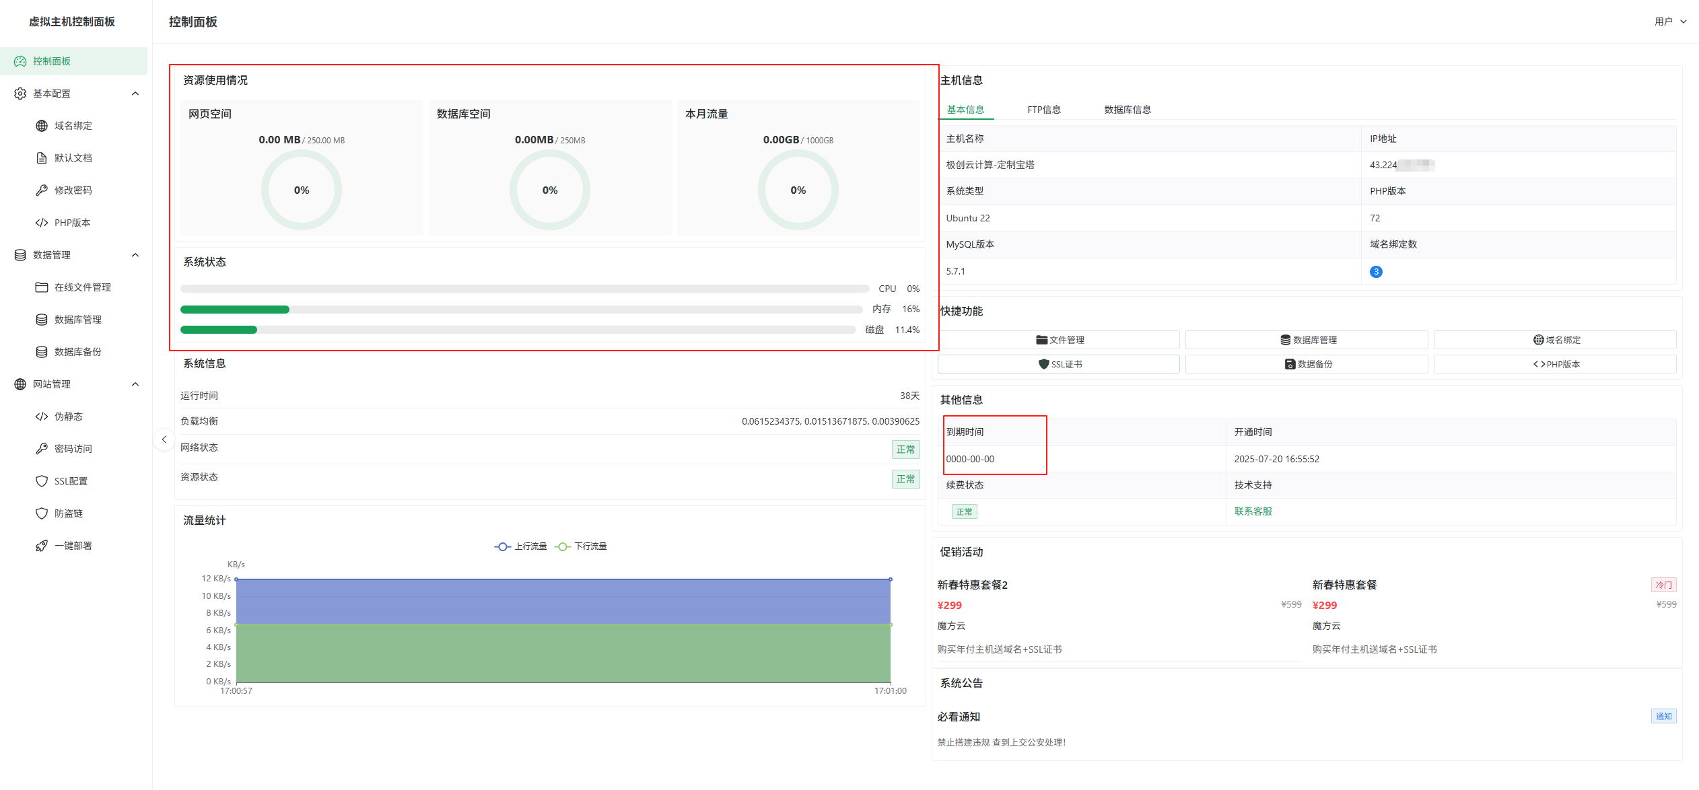This screenshot has height=790, width=1699.
Task: Switch to the 基本信息 tab
Action: click(965, 110)
